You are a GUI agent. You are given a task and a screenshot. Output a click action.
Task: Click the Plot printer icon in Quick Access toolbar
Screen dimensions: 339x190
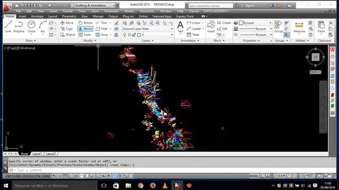(x=49, y=5)
